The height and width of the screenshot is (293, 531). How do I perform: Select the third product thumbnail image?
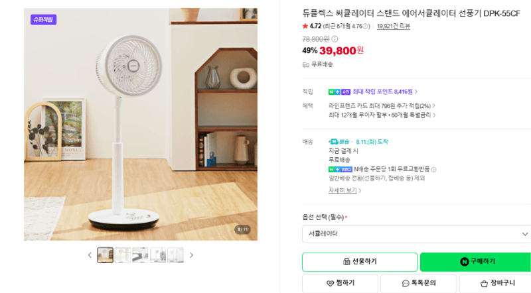140,255
